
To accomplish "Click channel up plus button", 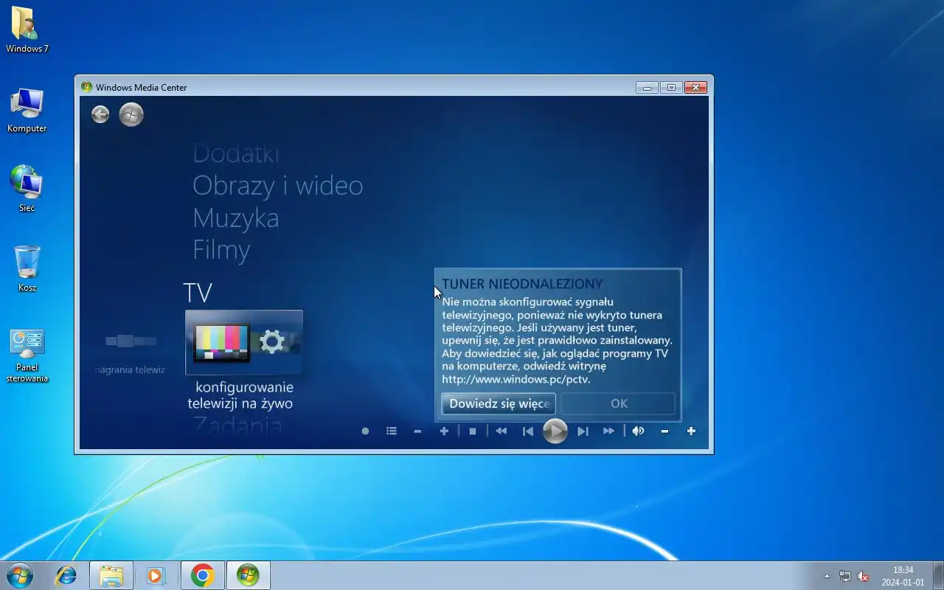I will pyautogui.click(x=444, y=431).
